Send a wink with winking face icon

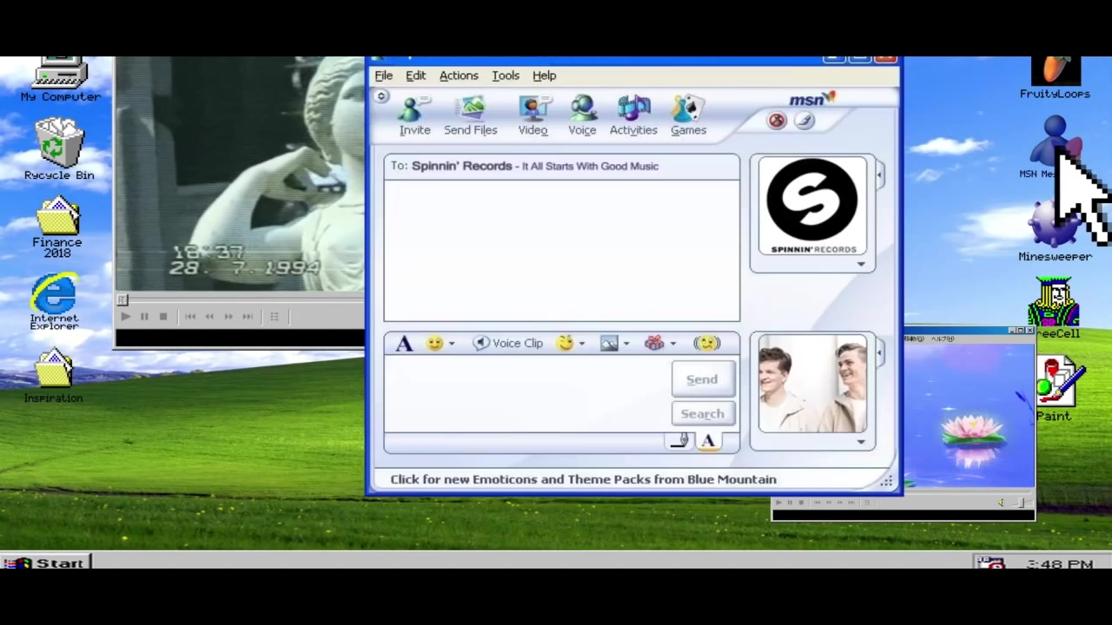pyautogui.click(x=566, y=343)
